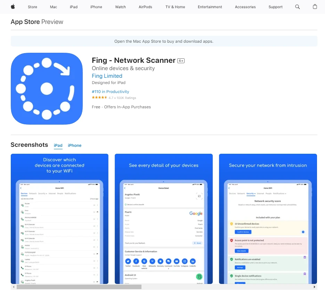This screenshot has height=294, width=325.
Task: Go to iPhone in navigation bar
Action: pos(96,7)
